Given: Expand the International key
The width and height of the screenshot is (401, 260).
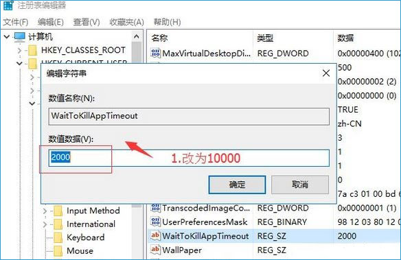Looking at the screenshot, I should coord(45,224).
